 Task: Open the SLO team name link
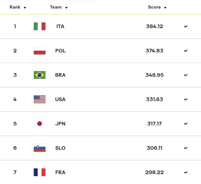pyautogui.click(x=60, y=148)
